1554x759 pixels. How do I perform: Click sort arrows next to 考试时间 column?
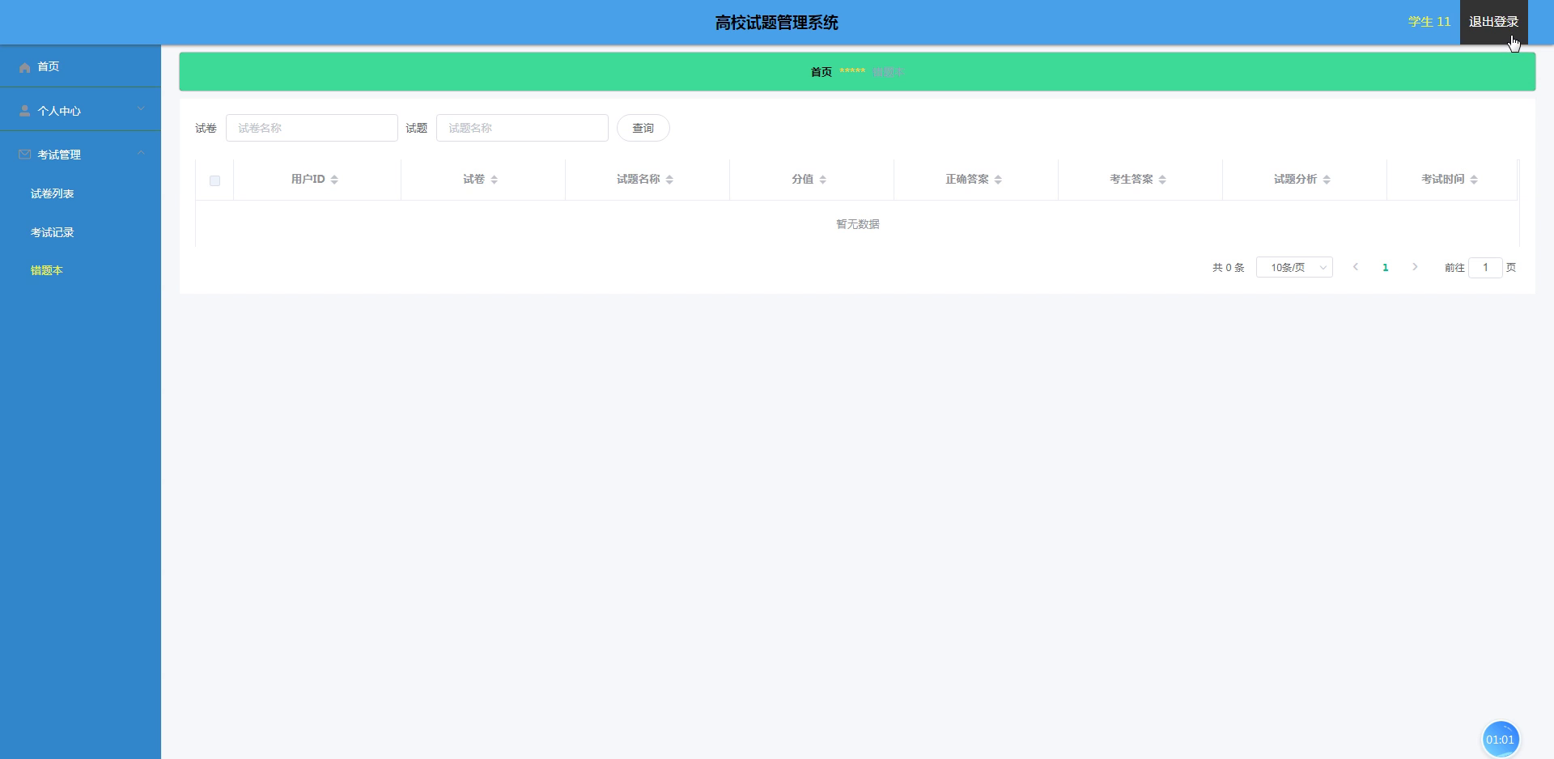click(1474, 180)
